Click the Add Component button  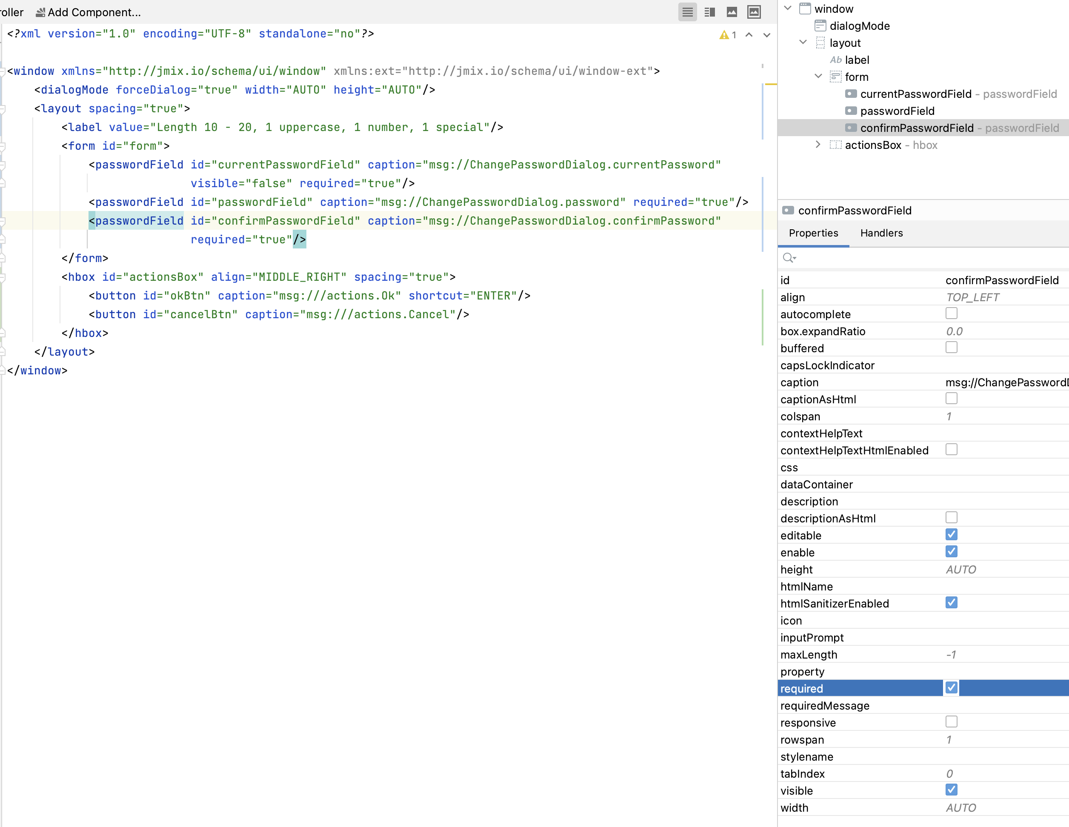(x=89, y=12)
